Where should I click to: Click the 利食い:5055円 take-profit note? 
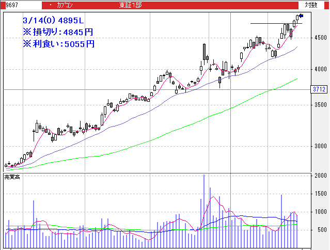coord(58,44)
